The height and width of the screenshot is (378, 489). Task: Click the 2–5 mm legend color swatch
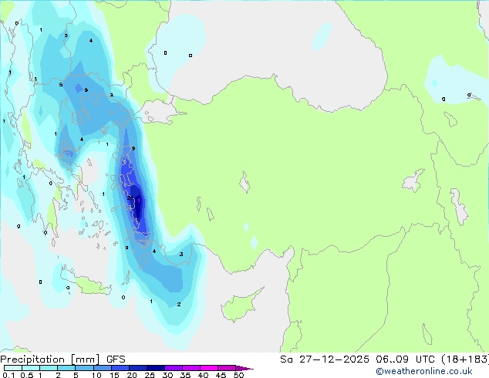pyautogui.click(x=66, y=368)
